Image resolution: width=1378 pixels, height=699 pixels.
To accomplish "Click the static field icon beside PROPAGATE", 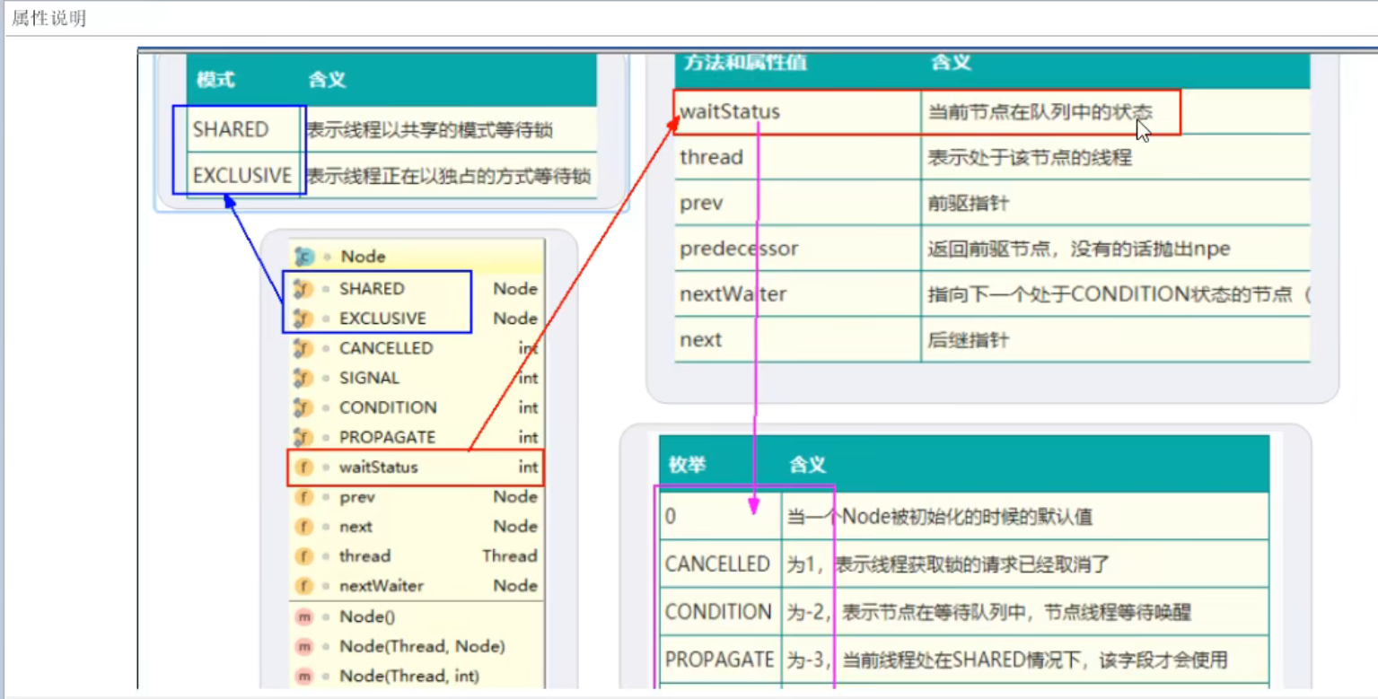I will click(303, 437).
